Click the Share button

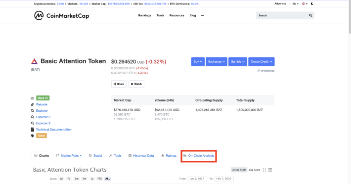point(119,84)
